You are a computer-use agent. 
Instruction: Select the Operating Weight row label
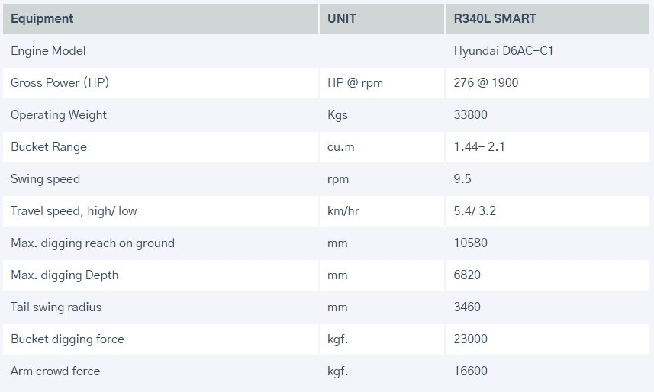(59, 115)
